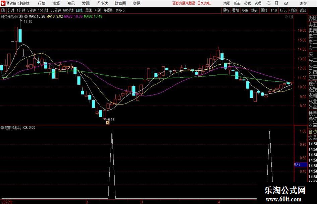The width and height of the screenshot is (317, 204).
Task: Open the 市场 menu
Action: pos(56,3)
